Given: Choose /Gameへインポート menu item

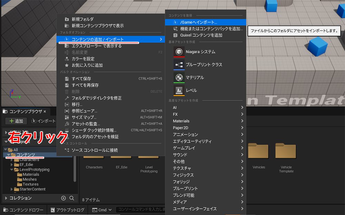Looking at the screenshot, I should (x=198, y=22).
